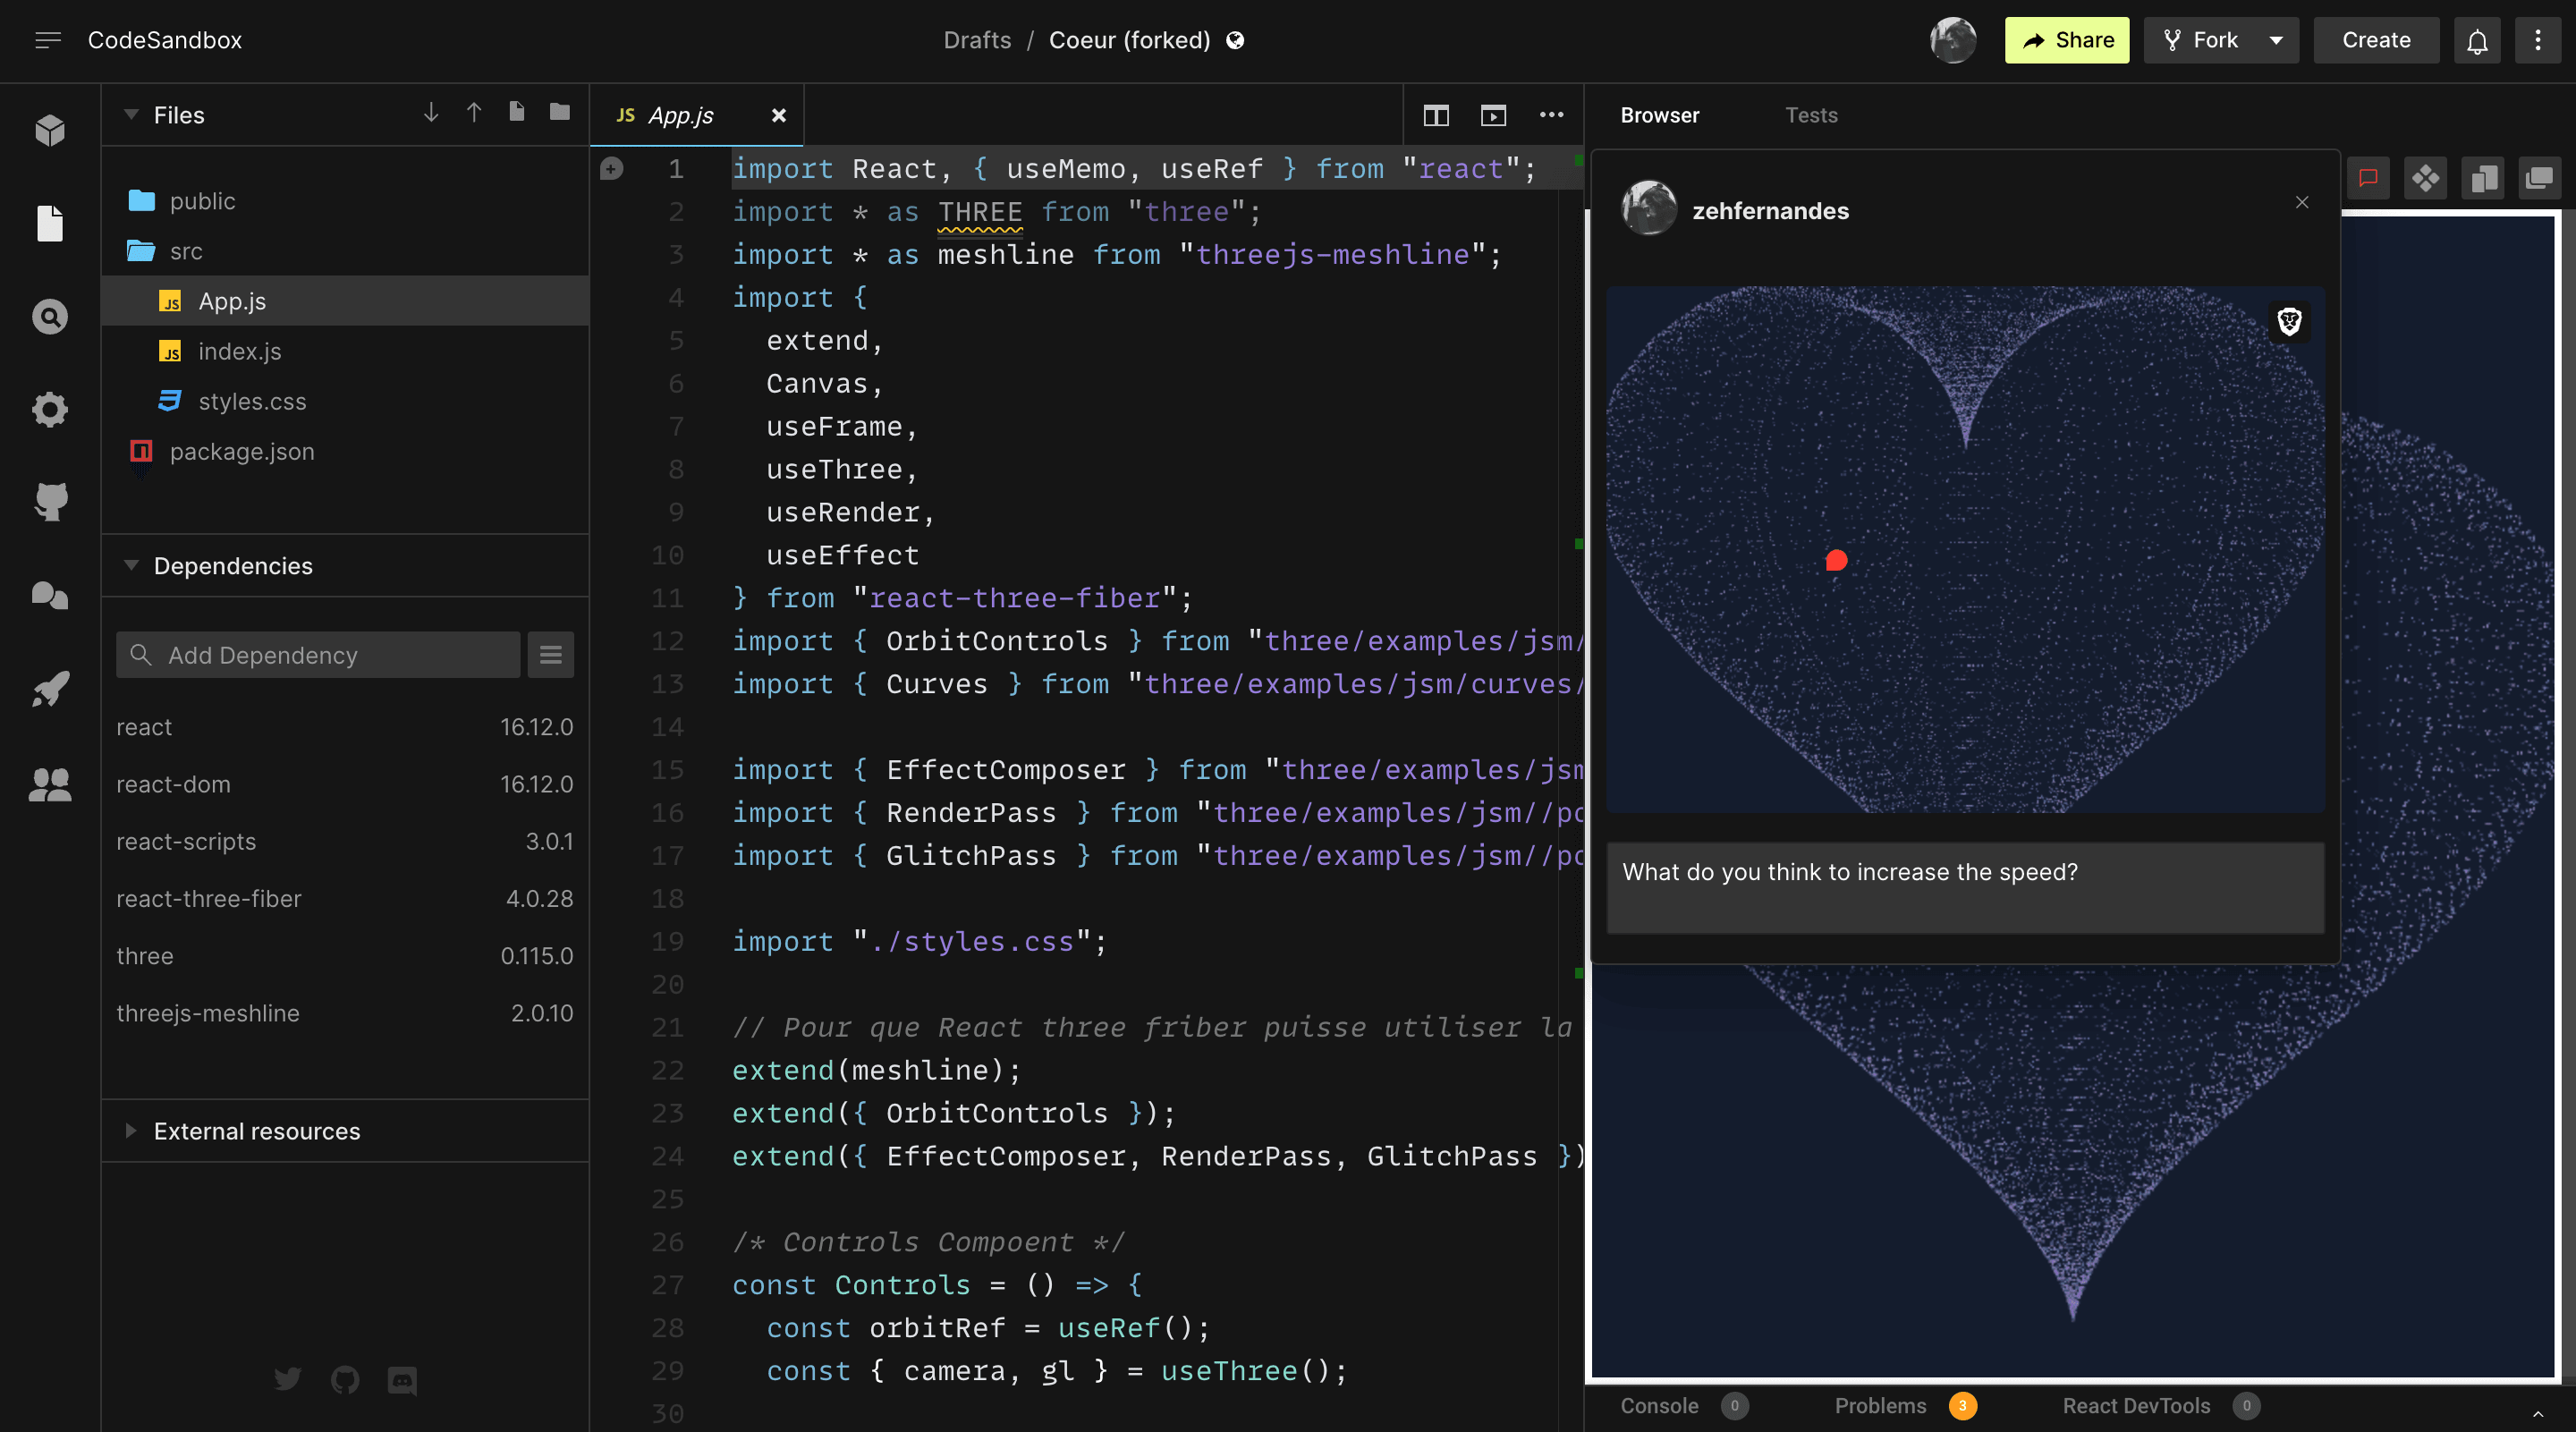Click the overflow menu icon in editor
Image resolution: width=2576 pixels, height=1432 pixels.
tap(1550, 113)
